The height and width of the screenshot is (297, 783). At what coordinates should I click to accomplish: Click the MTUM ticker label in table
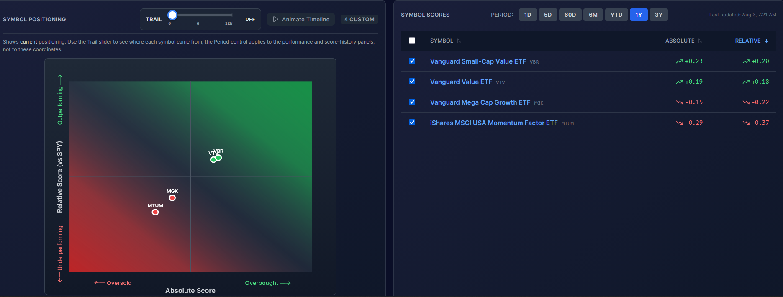coord(567,123)
